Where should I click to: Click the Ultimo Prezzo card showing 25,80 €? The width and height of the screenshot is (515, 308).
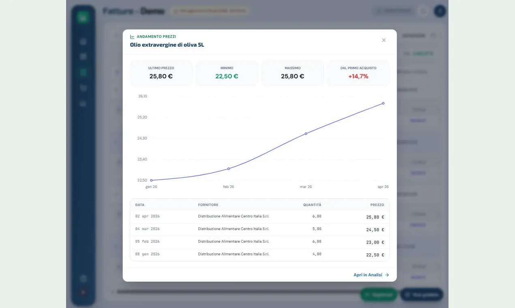pyautogui.click(x=161, y=73)
